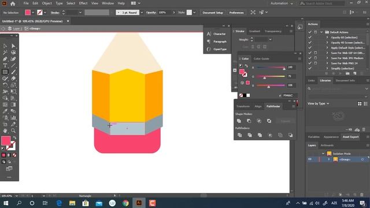
Task: Choose the Column Graph tool
Action: click(x=13, y=118)
